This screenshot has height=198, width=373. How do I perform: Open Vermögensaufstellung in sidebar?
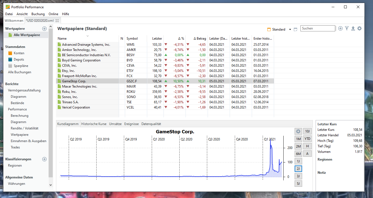(x=24, y=90)
